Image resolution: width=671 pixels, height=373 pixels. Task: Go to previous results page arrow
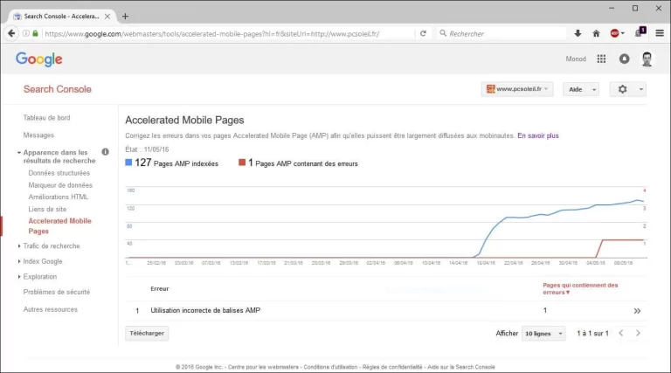point(621,333)
